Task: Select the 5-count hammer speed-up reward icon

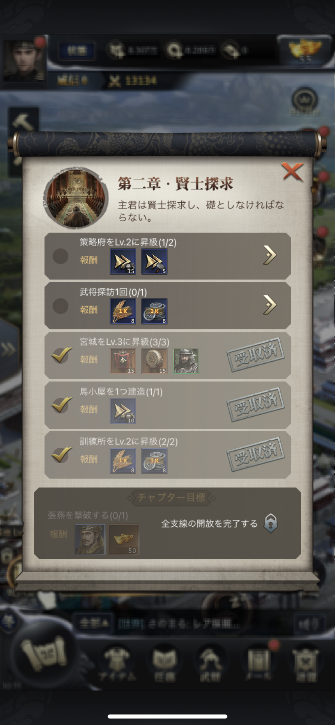Action: (154, 261)
